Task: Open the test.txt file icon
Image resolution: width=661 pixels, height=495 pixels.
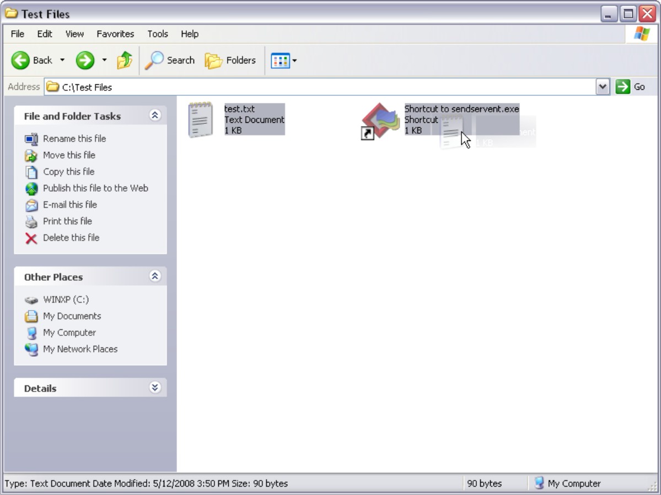Action: 201,118
